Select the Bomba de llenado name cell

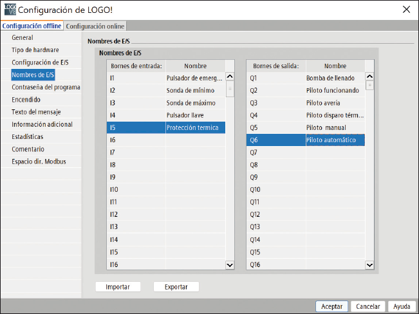click(335, 78)
